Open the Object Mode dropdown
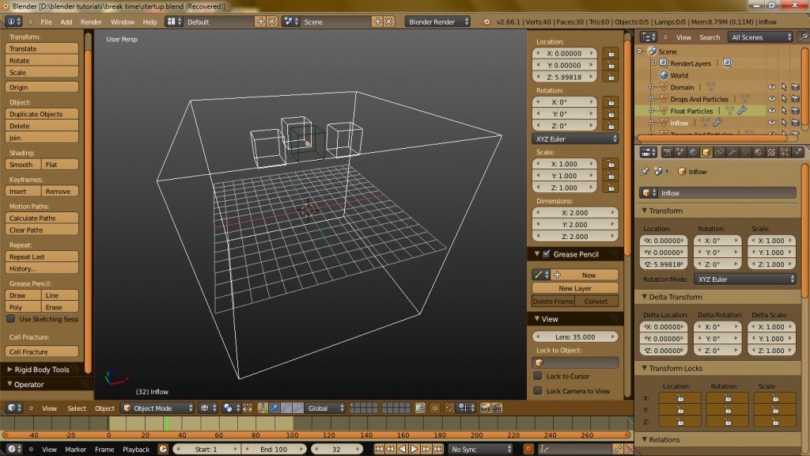The width and height of the screenshot is (810, 456). (x=154, y=408)
